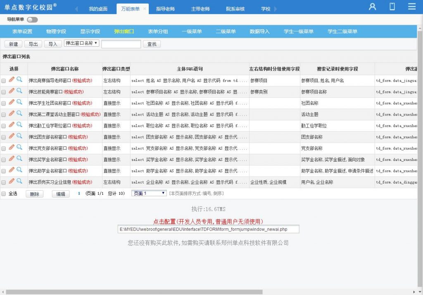This screenshot has width=423, height=295.
Task: Click the search text input field
Action: pos(121,44)
